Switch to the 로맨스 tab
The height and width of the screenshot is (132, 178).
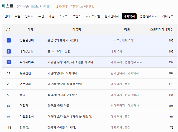coord(77,16)
